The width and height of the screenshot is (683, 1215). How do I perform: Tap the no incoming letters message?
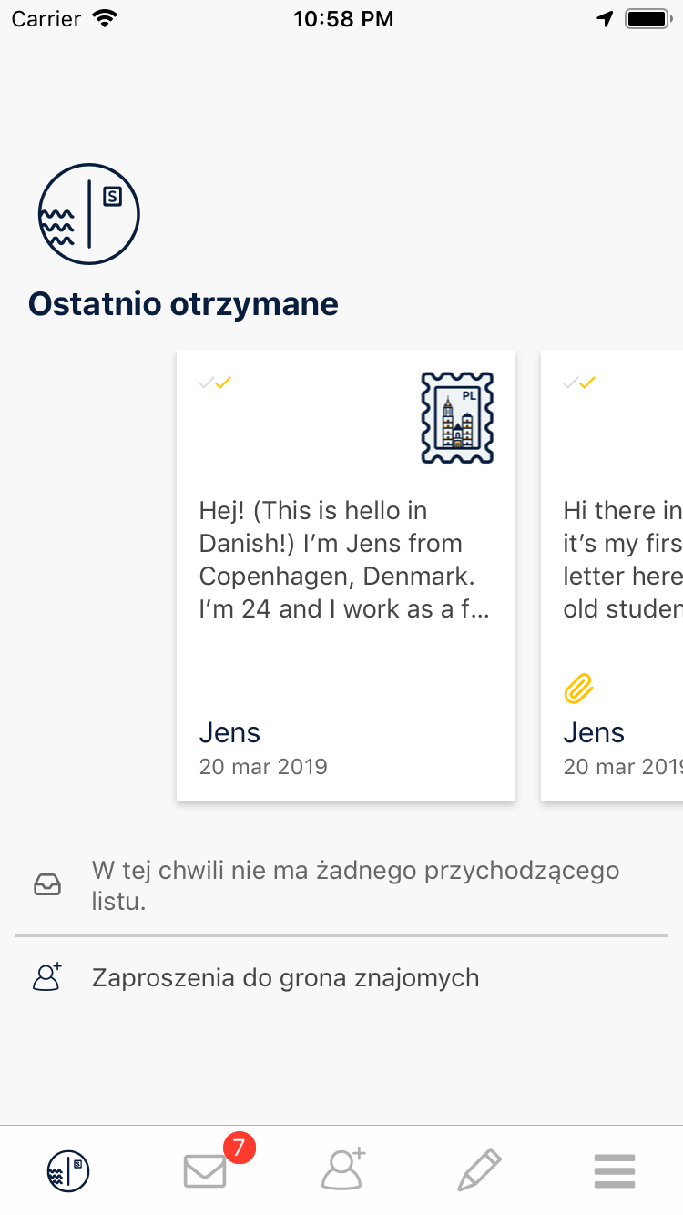point(355,885)
